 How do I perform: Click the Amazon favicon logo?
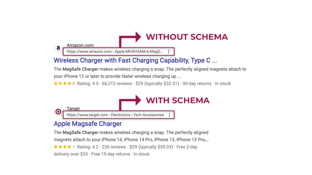pyautogui.click(x=58, y=48)
